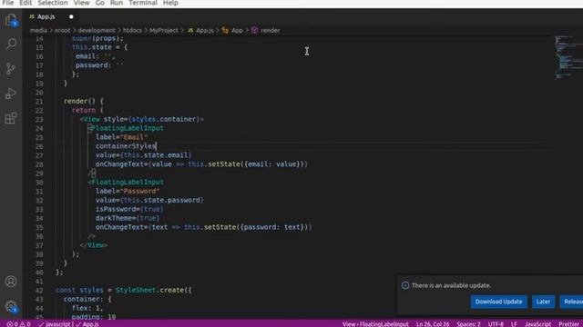The height and width of the screenshot is (327, 583).
Task: Click 'containerStyles' text on line 26
Action: click(126, 146)
